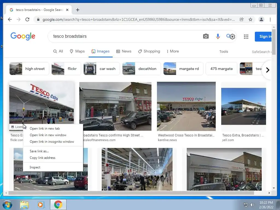Click the Google logo

point(23,36)
